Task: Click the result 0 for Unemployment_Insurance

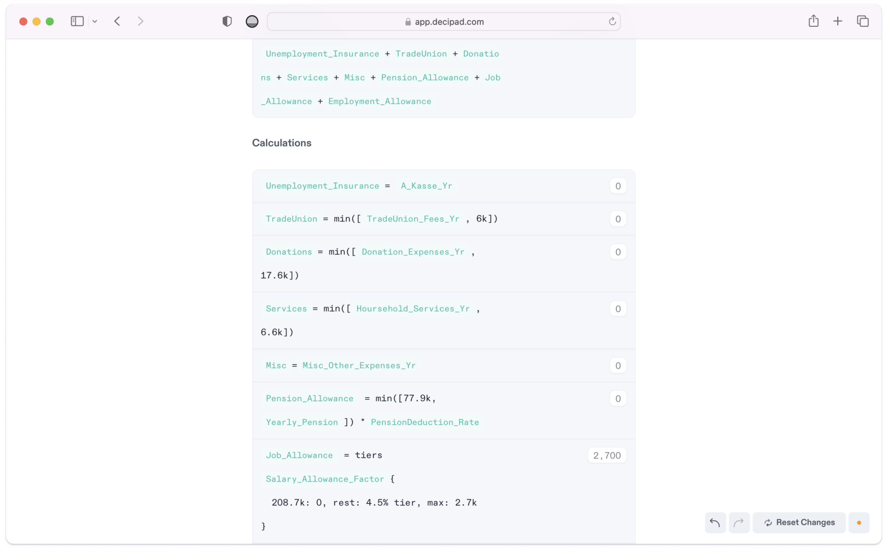Action: 618,186
